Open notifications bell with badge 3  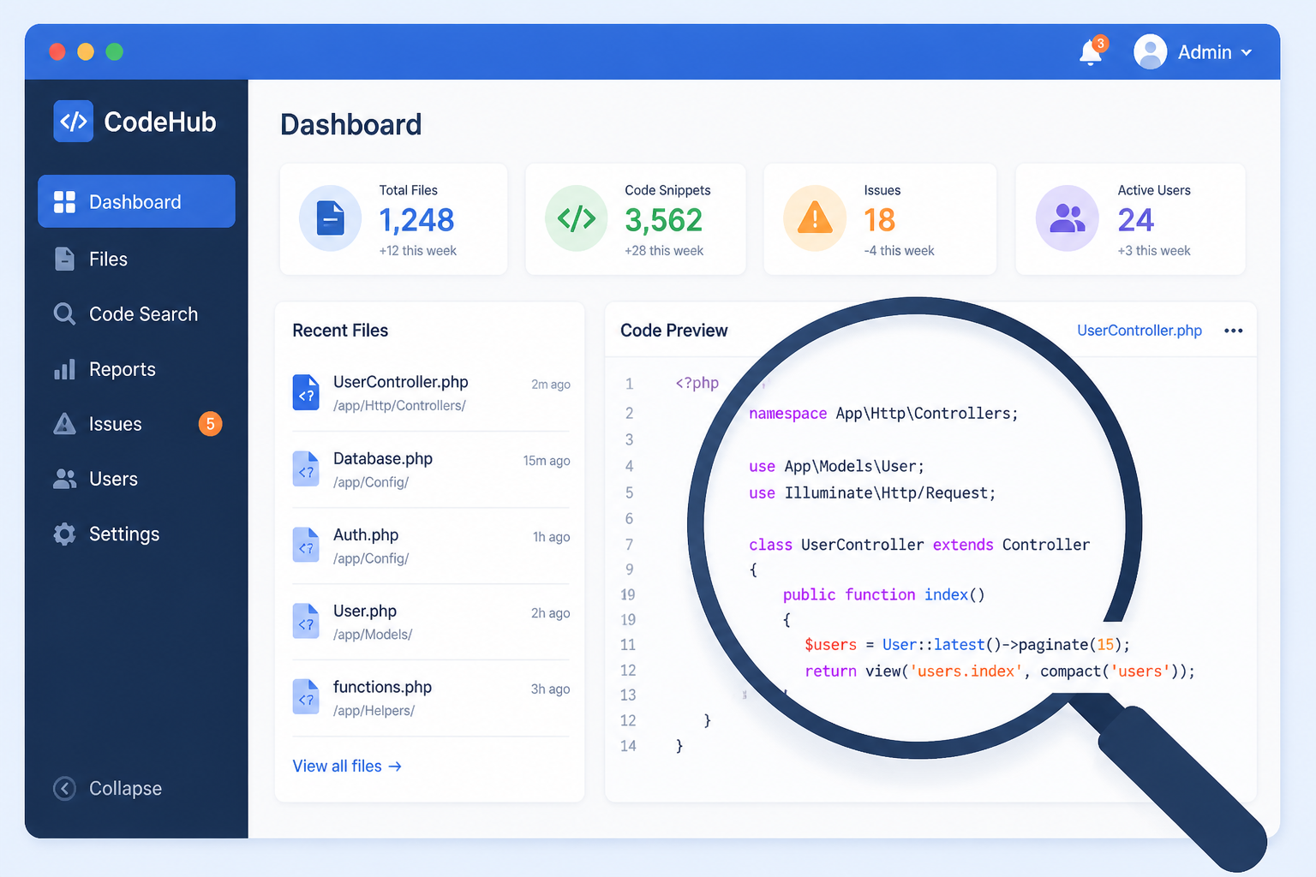(x=1092, y=51)
